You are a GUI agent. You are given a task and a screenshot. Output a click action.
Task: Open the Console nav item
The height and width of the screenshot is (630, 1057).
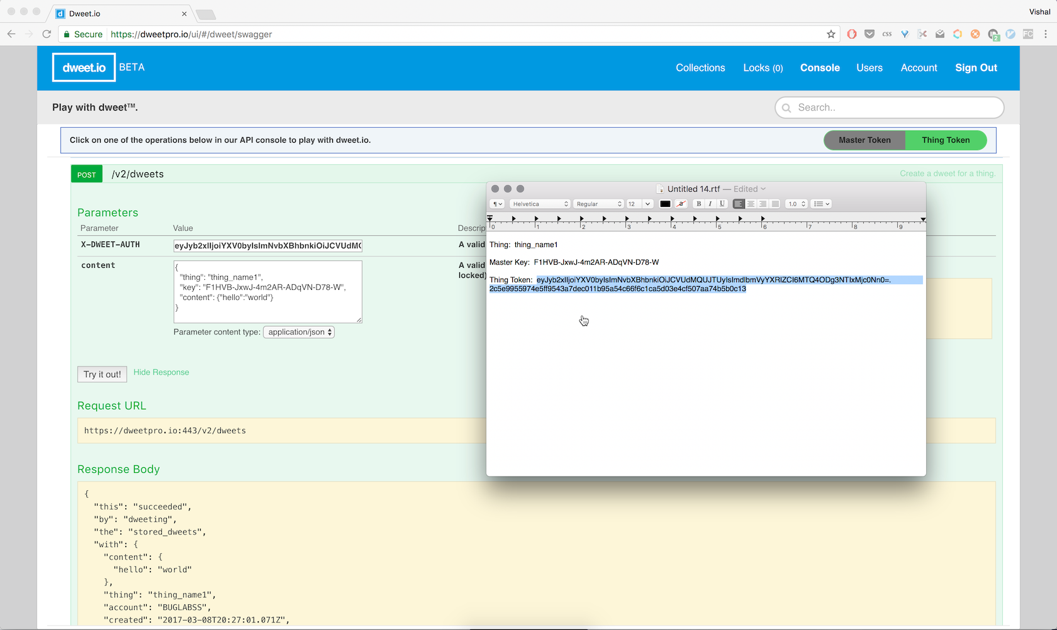tap(820, 68)
